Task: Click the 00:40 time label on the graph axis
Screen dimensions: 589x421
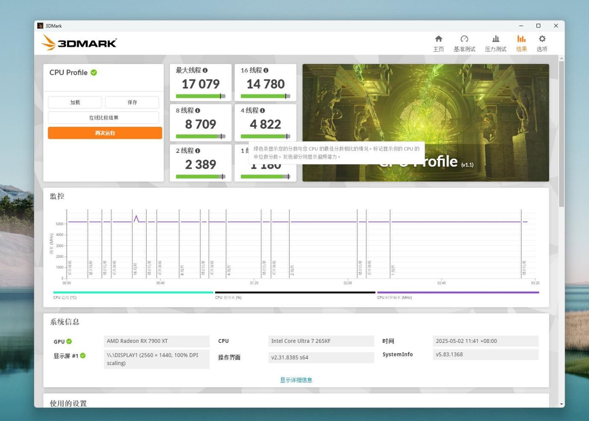Action: [x=160, y=283]
